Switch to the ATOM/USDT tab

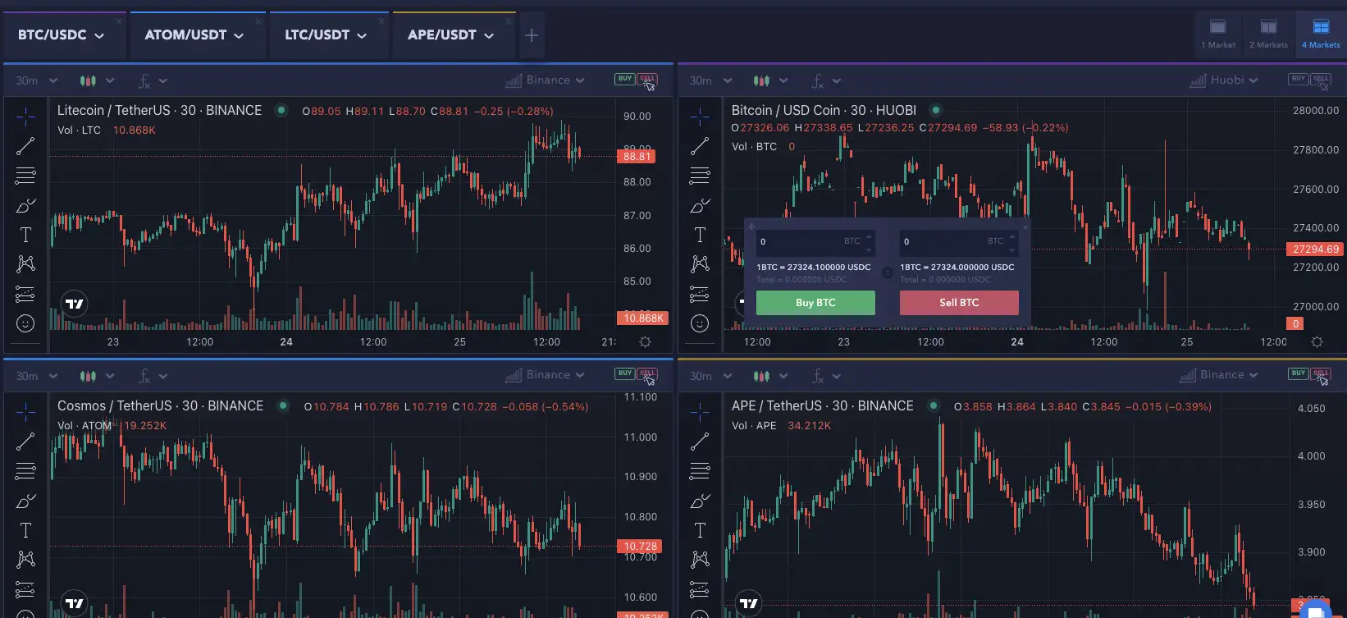point(194,35)
